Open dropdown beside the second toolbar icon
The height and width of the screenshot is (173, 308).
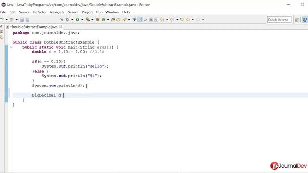click(x=16, y=20)
